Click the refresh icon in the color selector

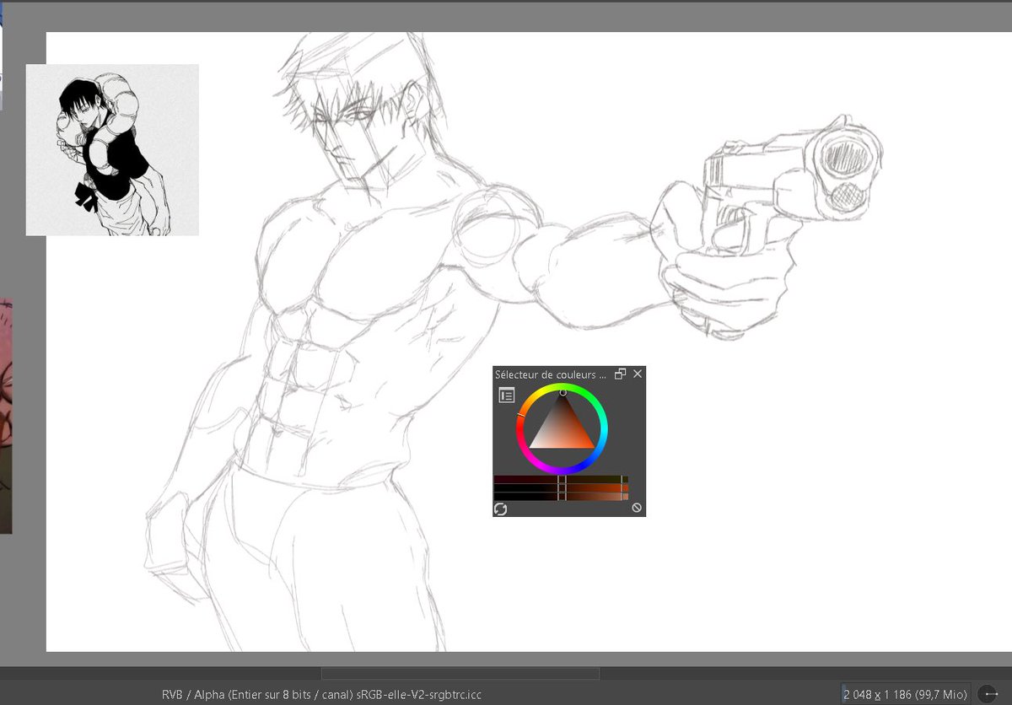click(x=500, y=509)
